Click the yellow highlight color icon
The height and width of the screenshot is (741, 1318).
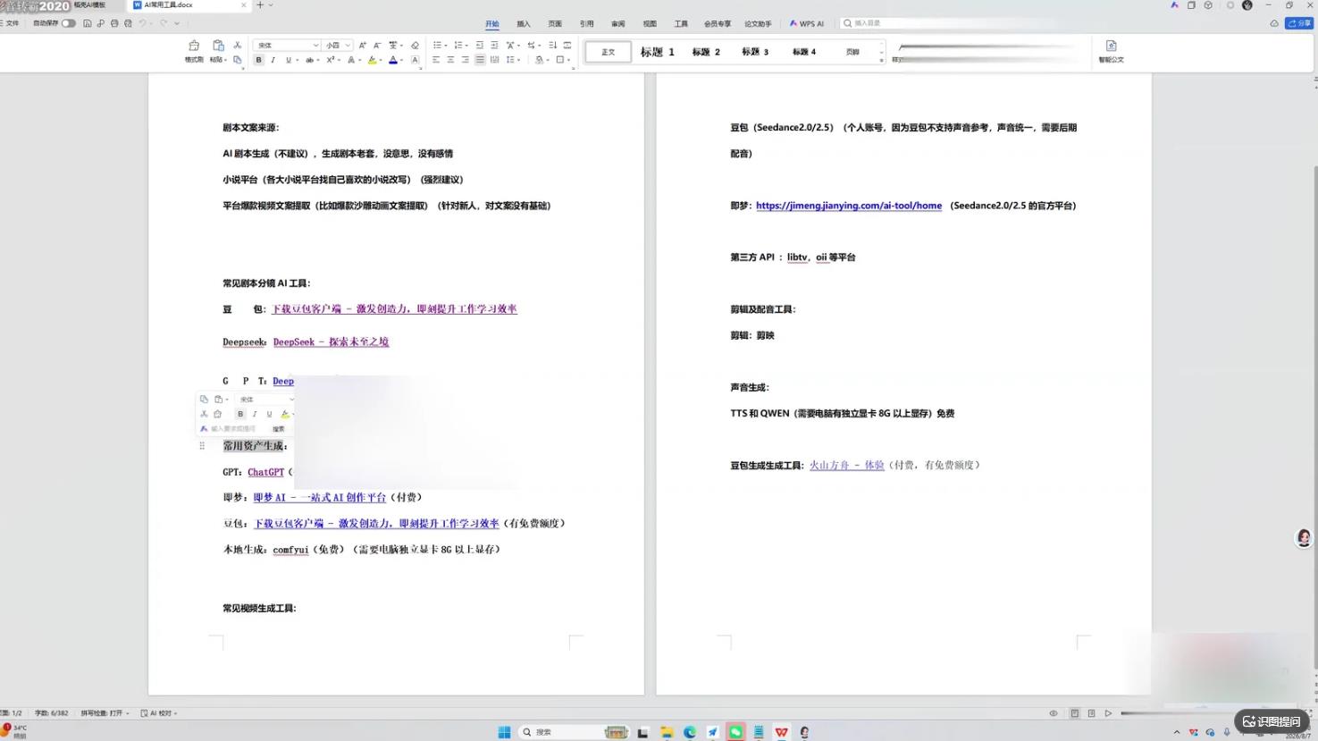(372, 60)
